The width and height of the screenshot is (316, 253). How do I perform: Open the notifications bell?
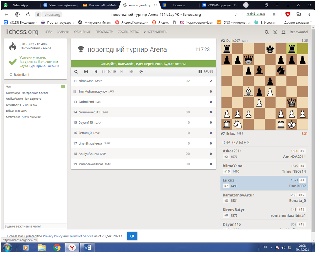click(283, 32)
